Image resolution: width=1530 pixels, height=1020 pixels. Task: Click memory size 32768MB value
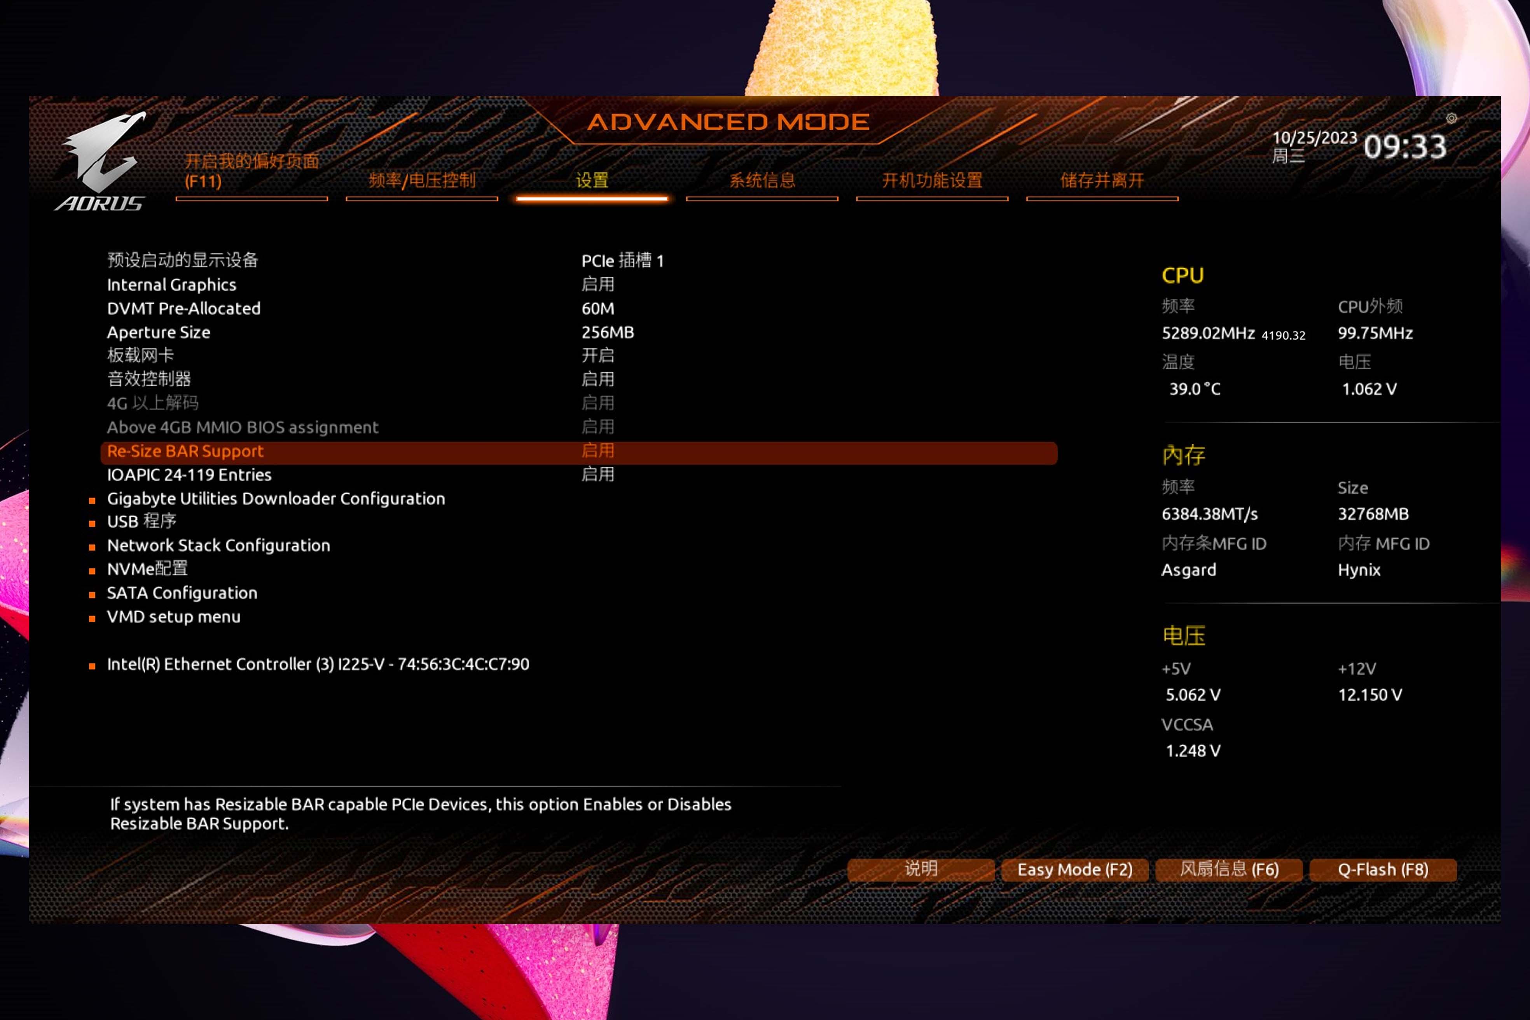click(1373, 515)
